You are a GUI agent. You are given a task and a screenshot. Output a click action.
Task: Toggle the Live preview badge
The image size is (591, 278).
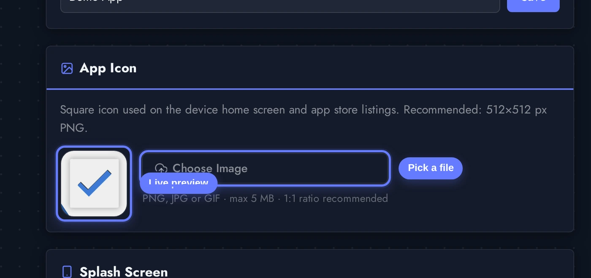178,183
